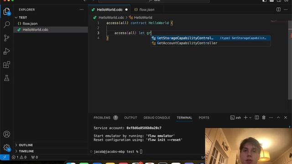The image size is (292, 164).
Task: Split the terminal panel
Action: click(257, 118)
